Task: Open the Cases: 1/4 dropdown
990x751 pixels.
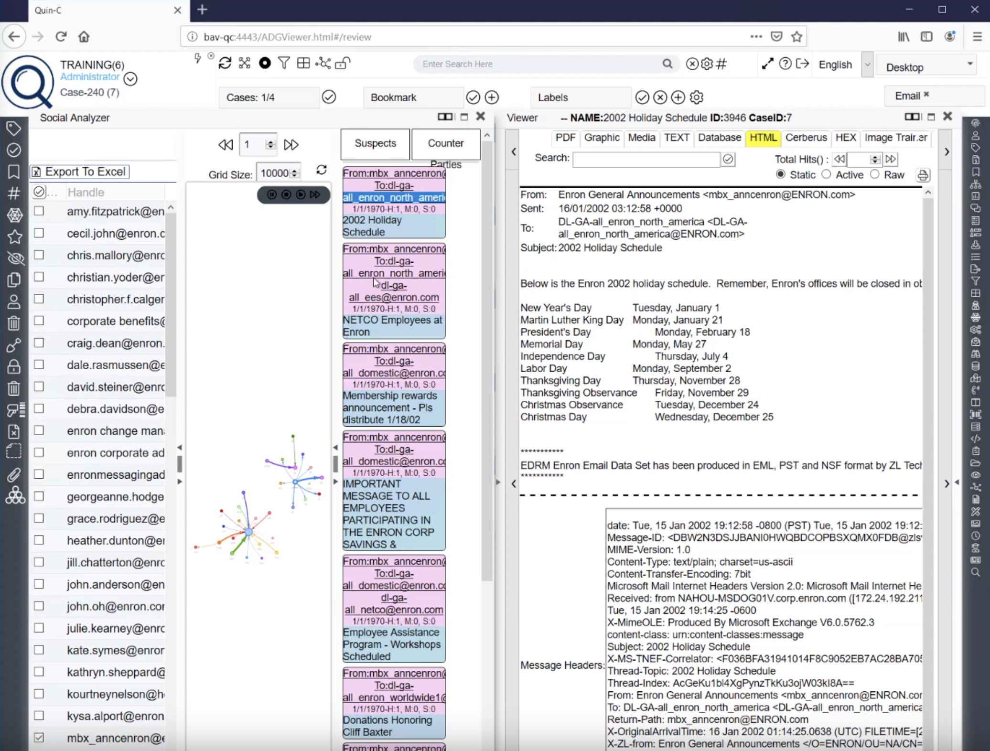Action: tap(269, 97)
